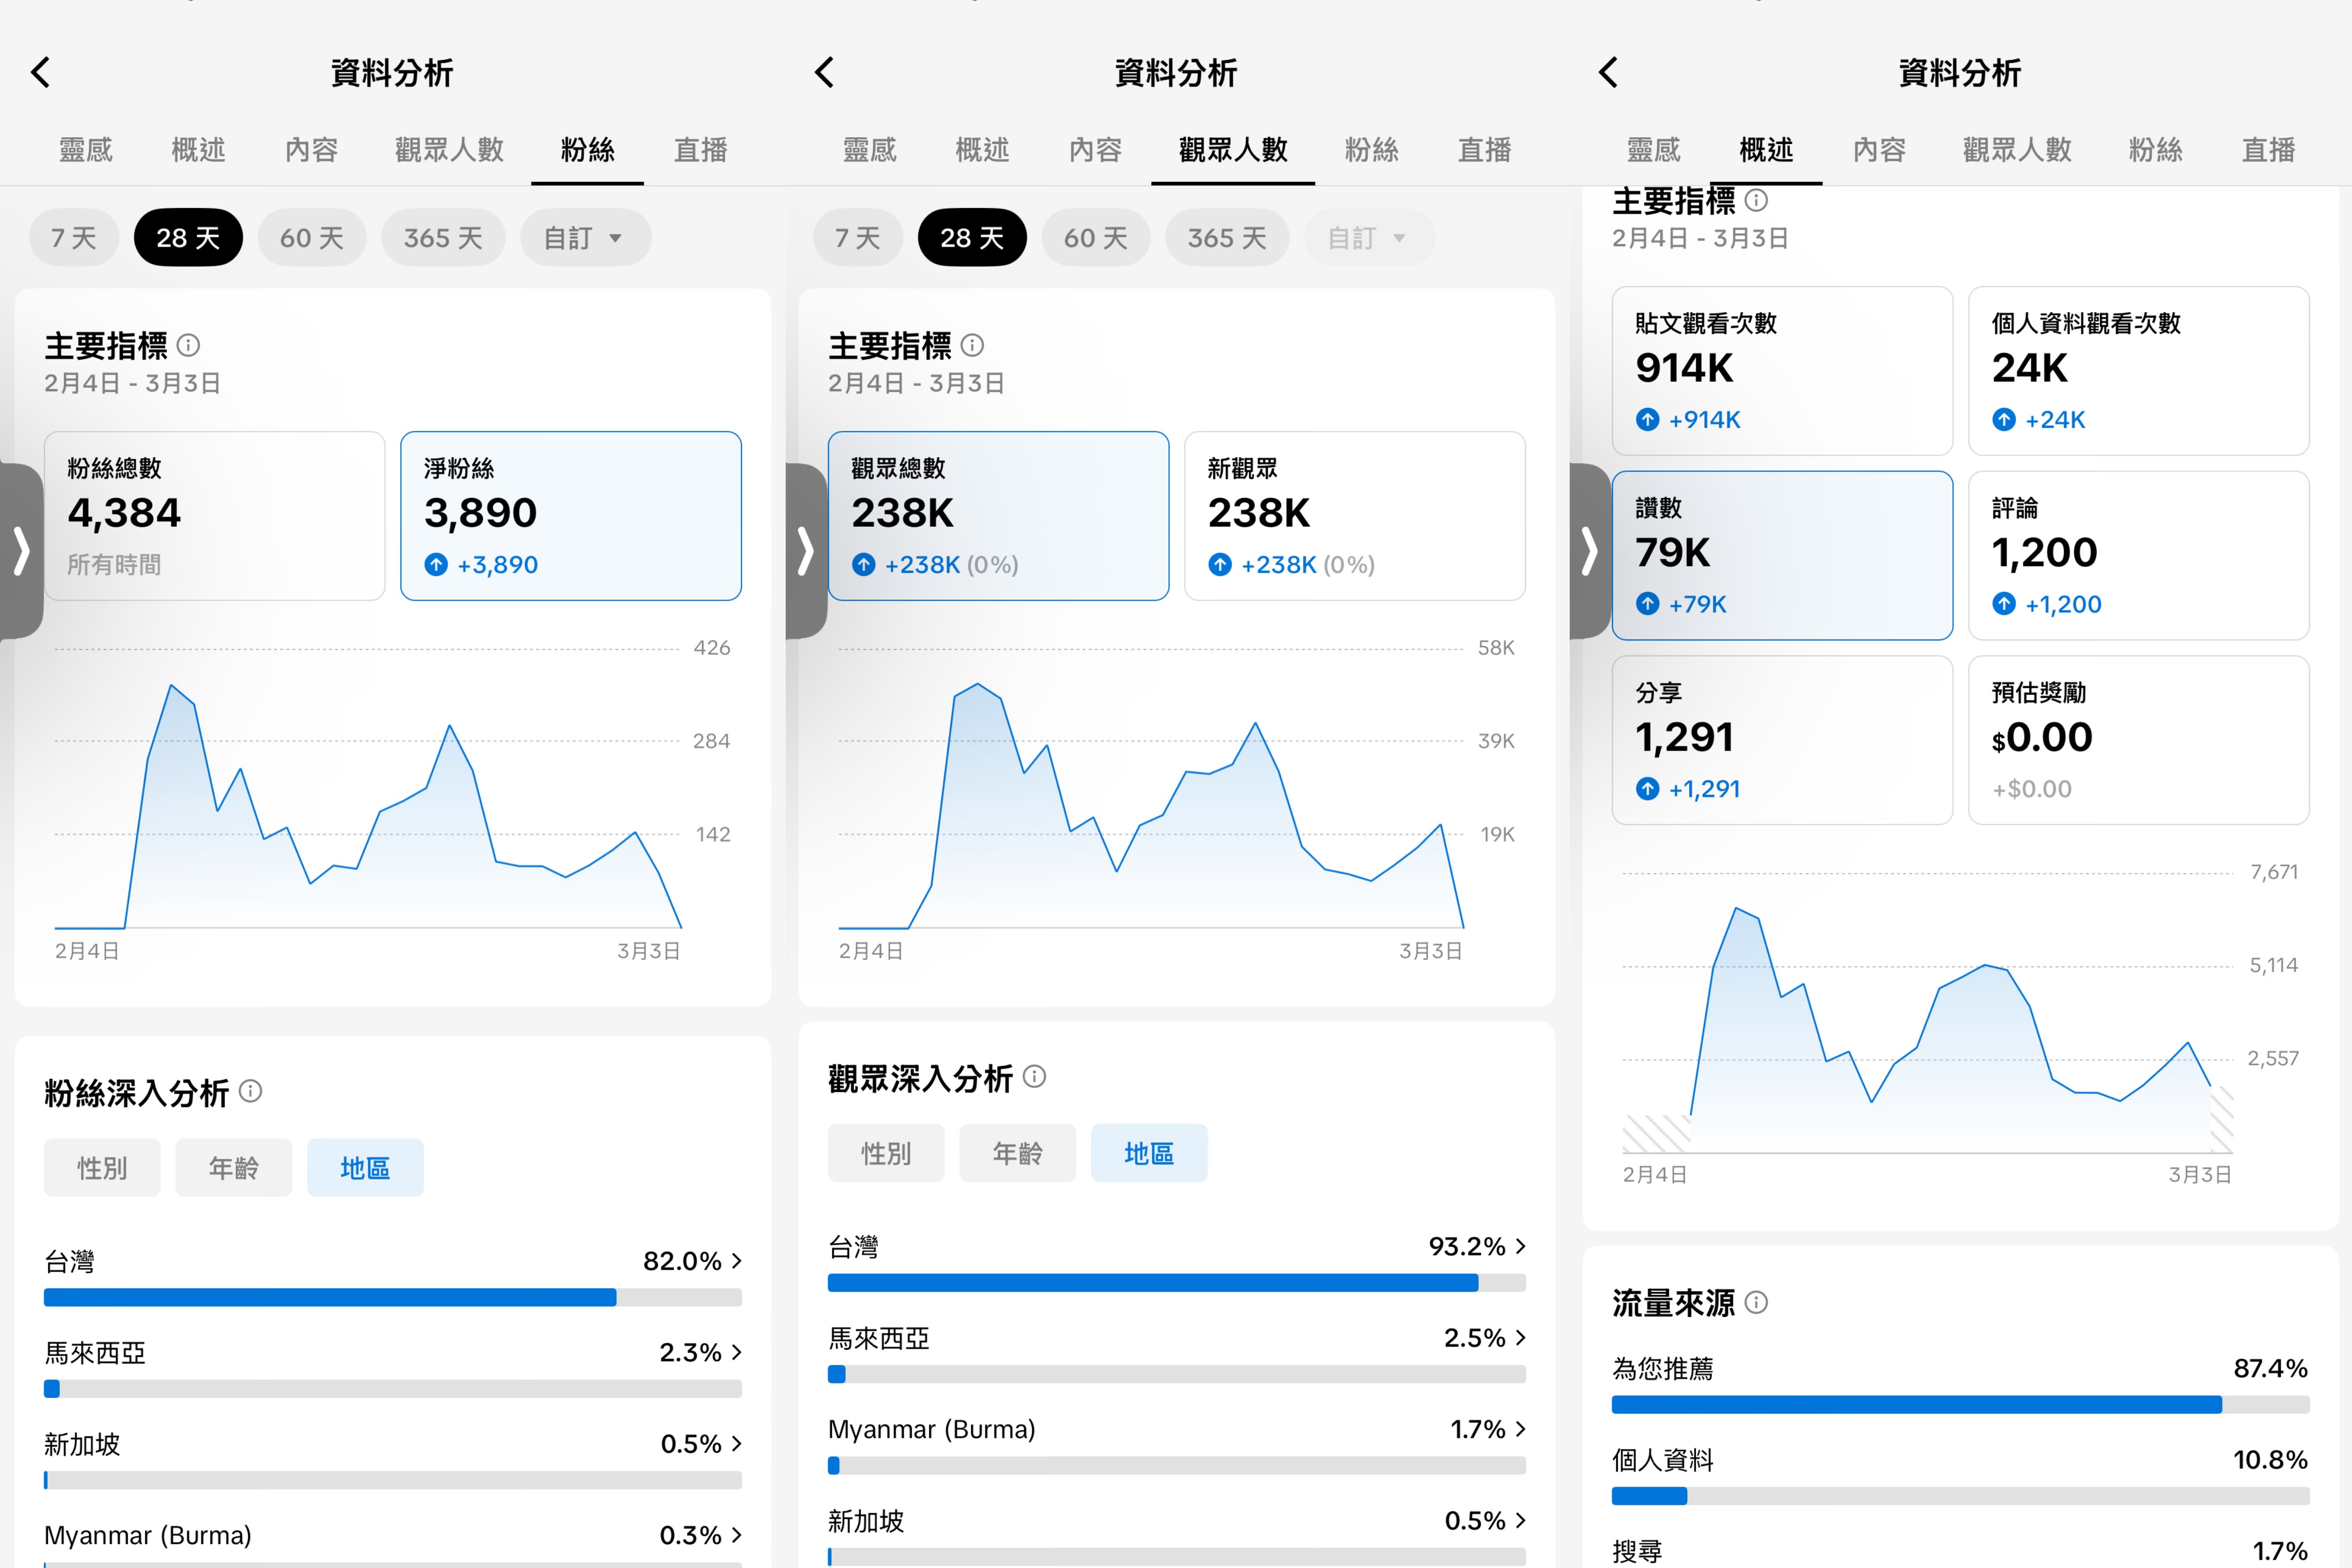
Task: Select 7 天 range in left panel
Action: (74, 238)
